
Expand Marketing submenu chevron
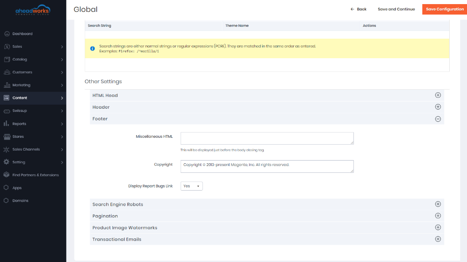pos(62,85)
